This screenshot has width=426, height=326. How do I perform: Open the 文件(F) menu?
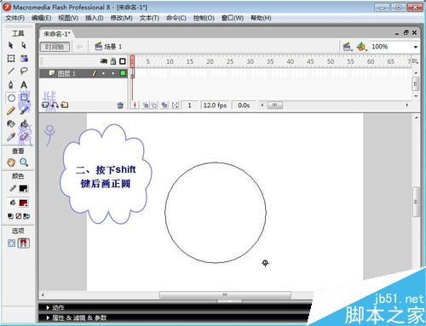tap(15, 18)
